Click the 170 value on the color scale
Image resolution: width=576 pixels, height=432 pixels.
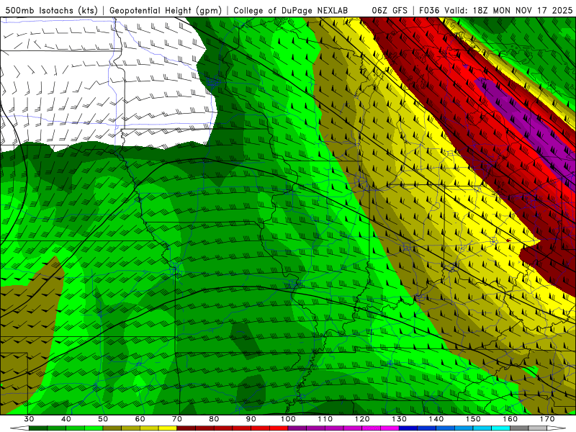[547, 419]
